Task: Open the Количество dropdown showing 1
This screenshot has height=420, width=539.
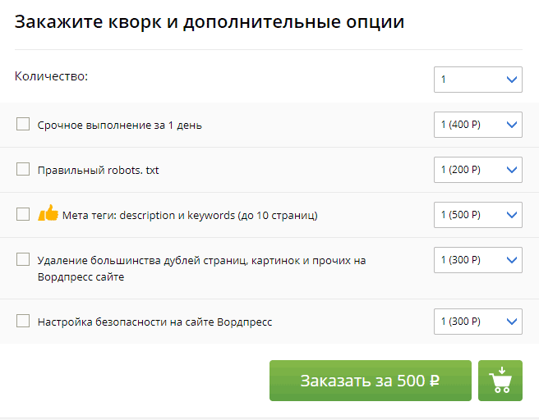Action: (478, 80)
